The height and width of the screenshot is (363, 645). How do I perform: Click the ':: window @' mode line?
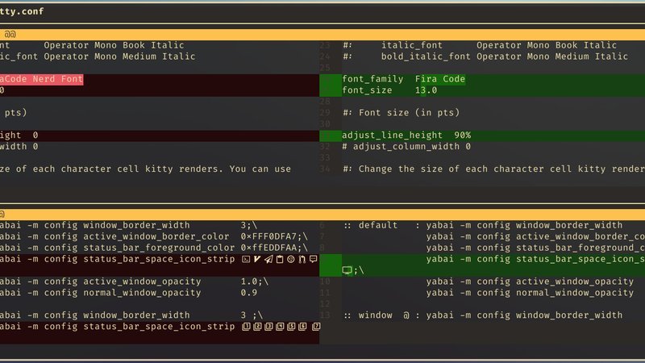[372, 315]
